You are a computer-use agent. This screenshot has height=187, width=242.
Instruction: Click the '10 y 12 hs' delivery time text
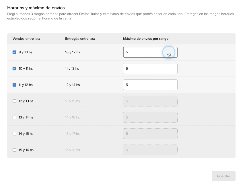[72, 52]
